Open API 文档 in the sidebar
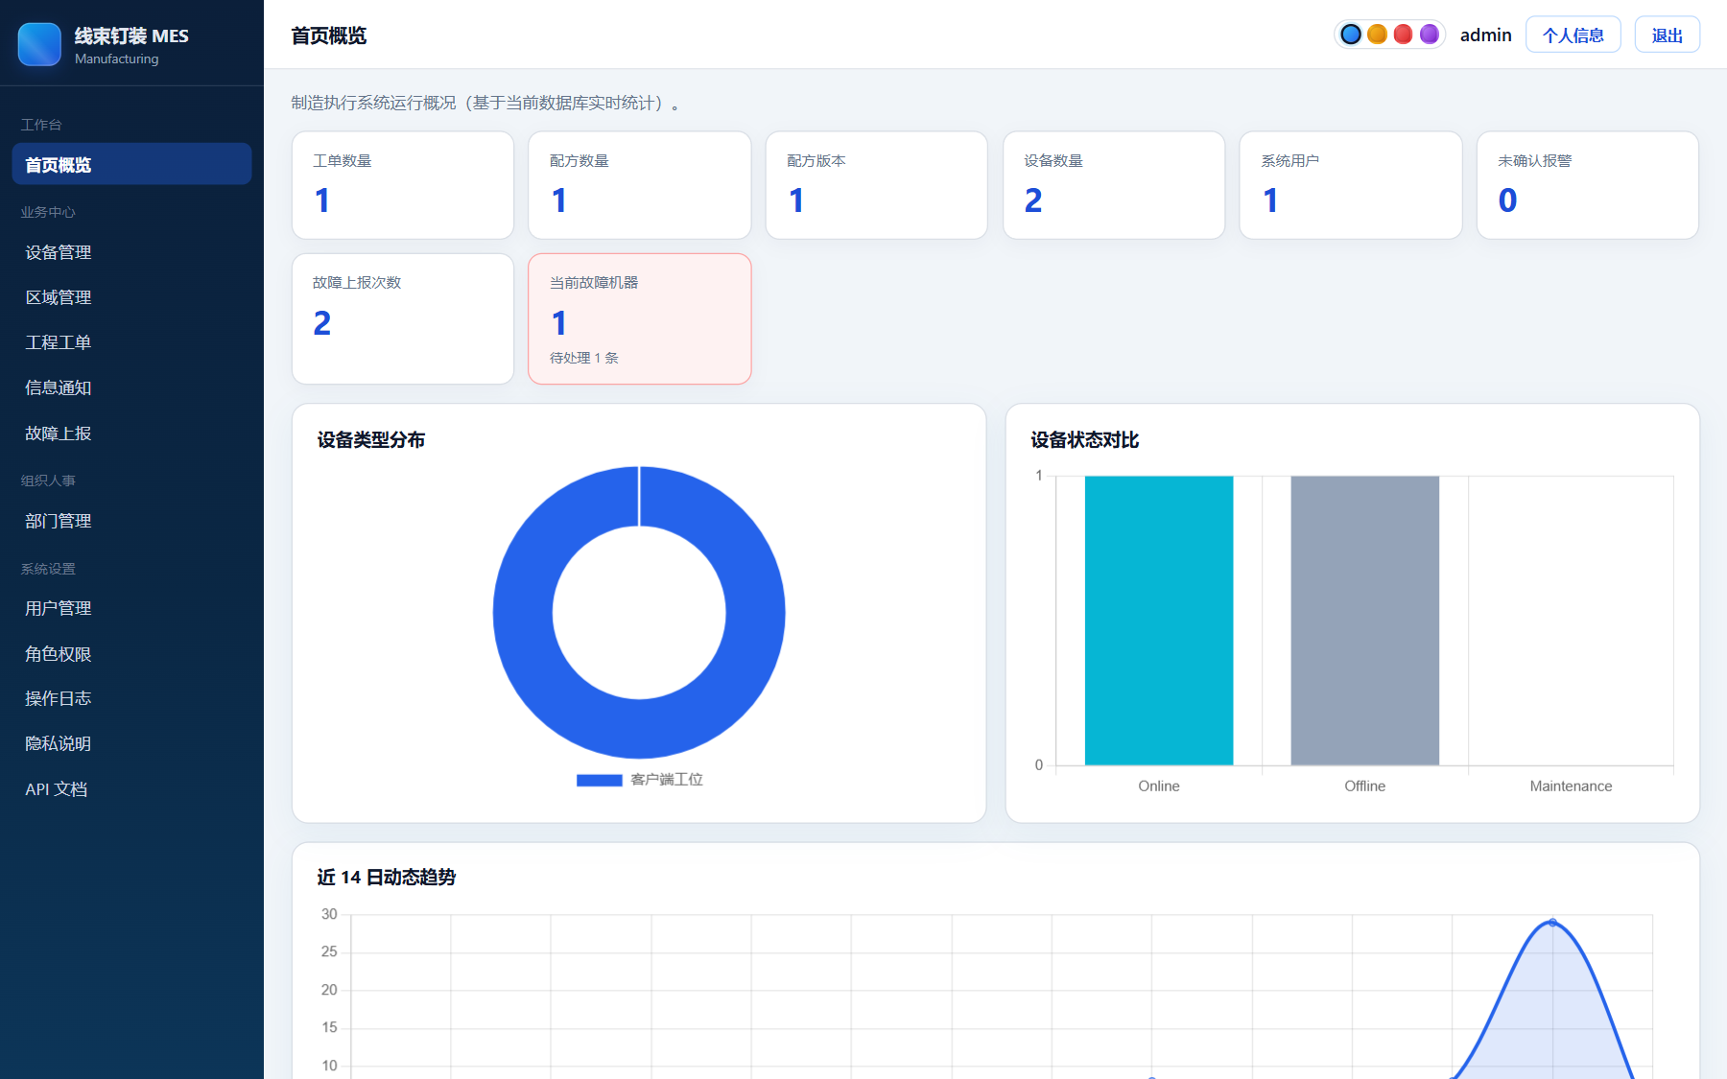This screenshot has height=1079, width=1727. click(132, 789)
